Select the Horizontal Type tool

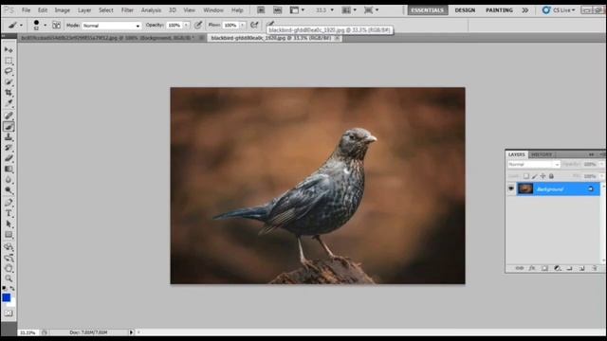[x=9, y=213]
